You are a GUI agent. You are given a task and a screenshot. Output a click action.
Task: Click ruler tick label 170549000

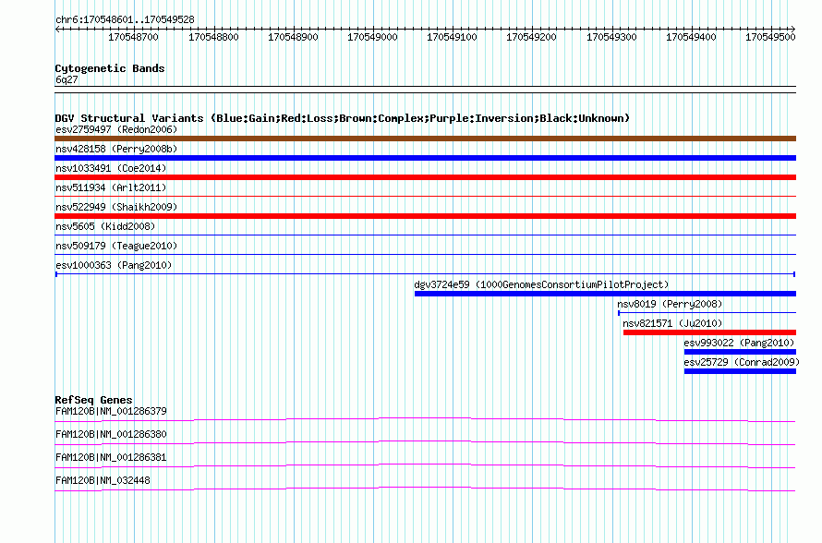pyautogui.click(x=373, y=37)
